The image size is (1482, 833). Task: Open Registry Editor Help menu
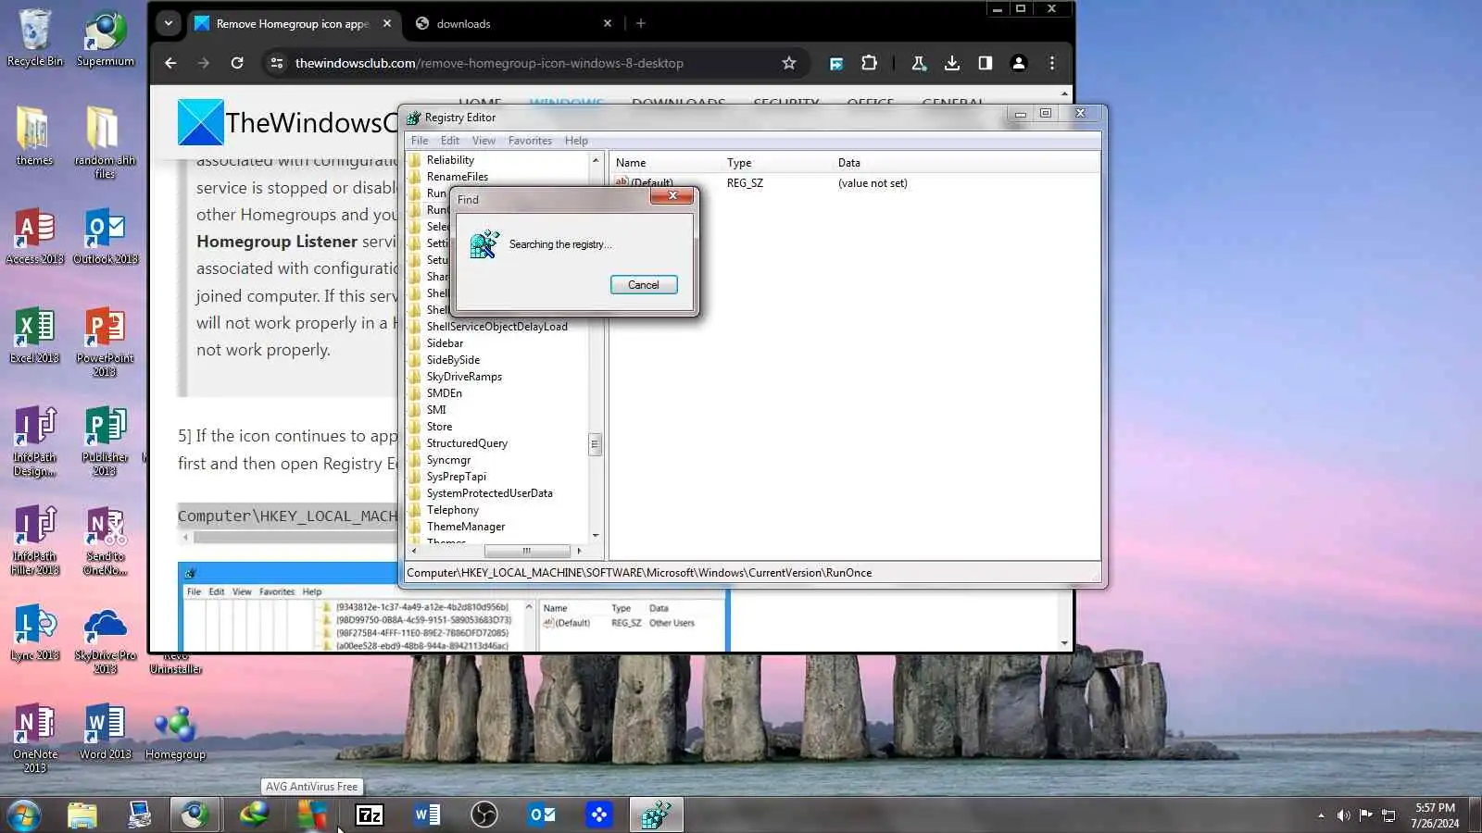click(x=576, y=141)
